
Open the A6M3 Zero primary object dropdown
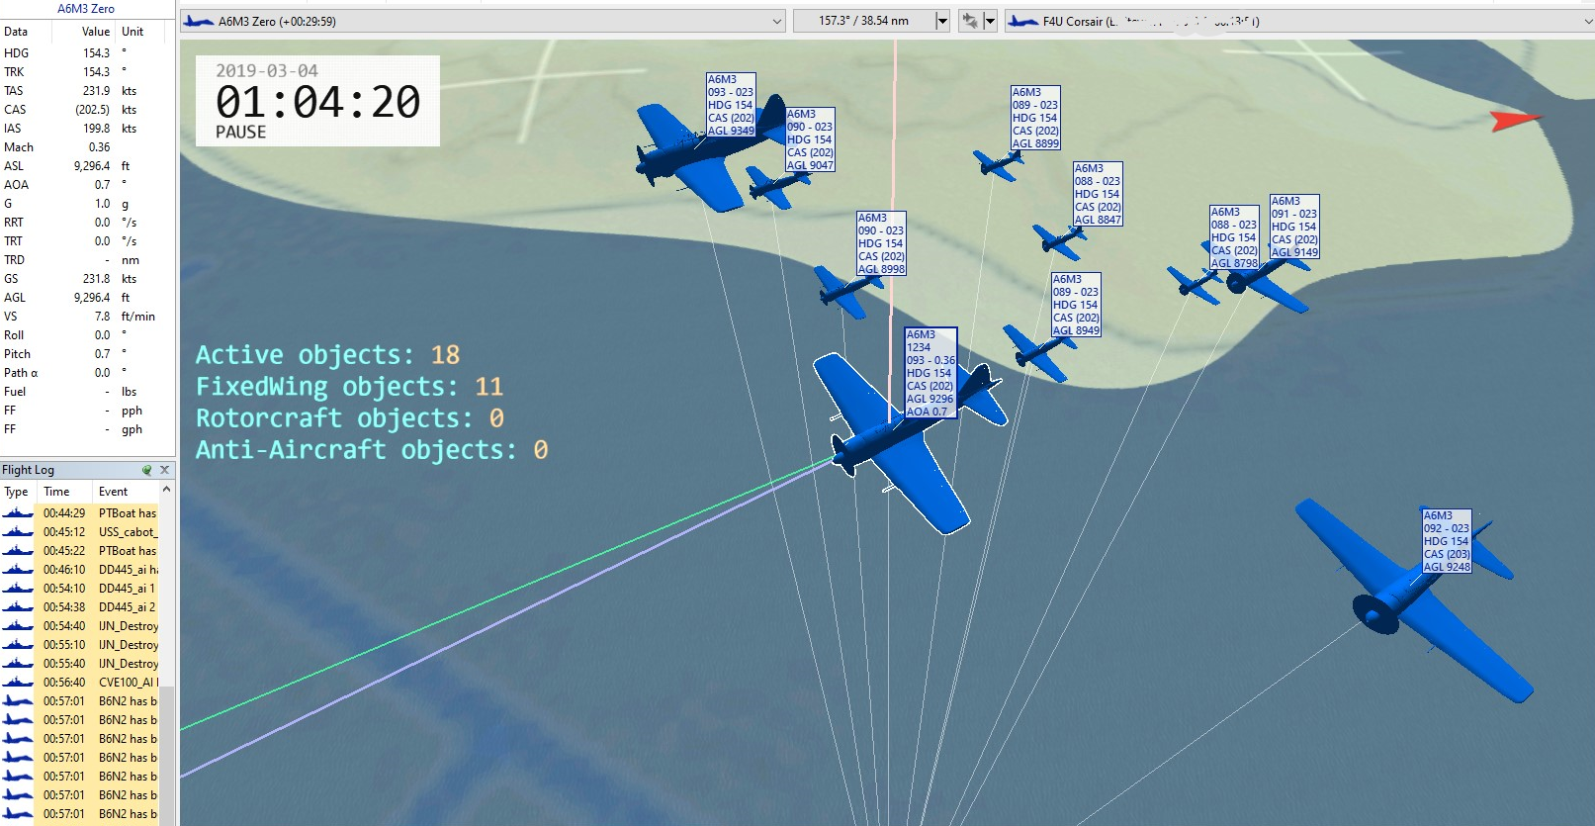point(777,21)
